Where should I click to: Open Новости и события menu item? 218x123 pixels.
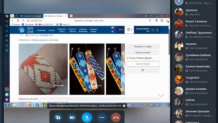point(73,30)
